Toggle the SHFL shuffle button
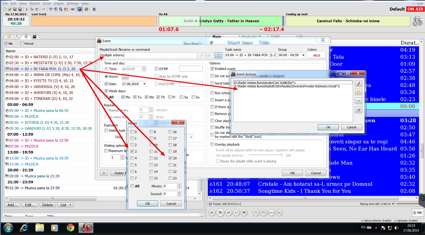This screenshot has width=425, height=235. tap(272, 213)
